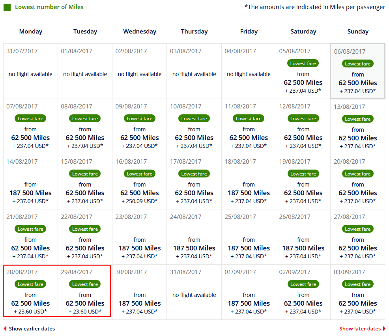Select the 27/08/2017 Sunday fare cell
This screenshot has width=389, height=336.
357,237
